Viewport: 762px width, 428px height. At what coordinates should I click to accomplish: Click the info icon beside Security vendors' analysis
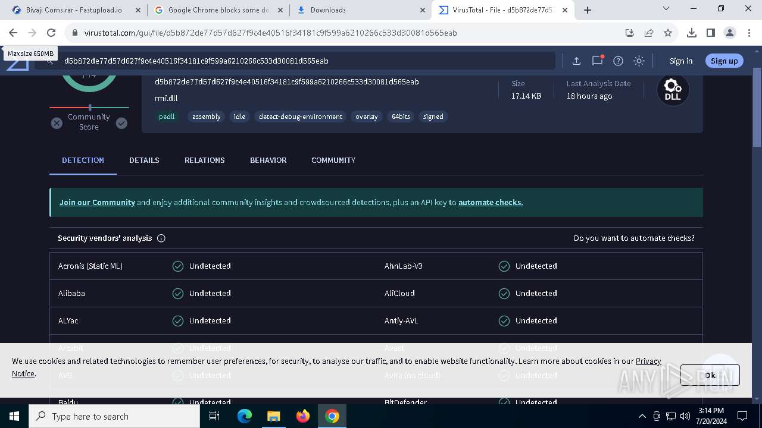point(161,238)
